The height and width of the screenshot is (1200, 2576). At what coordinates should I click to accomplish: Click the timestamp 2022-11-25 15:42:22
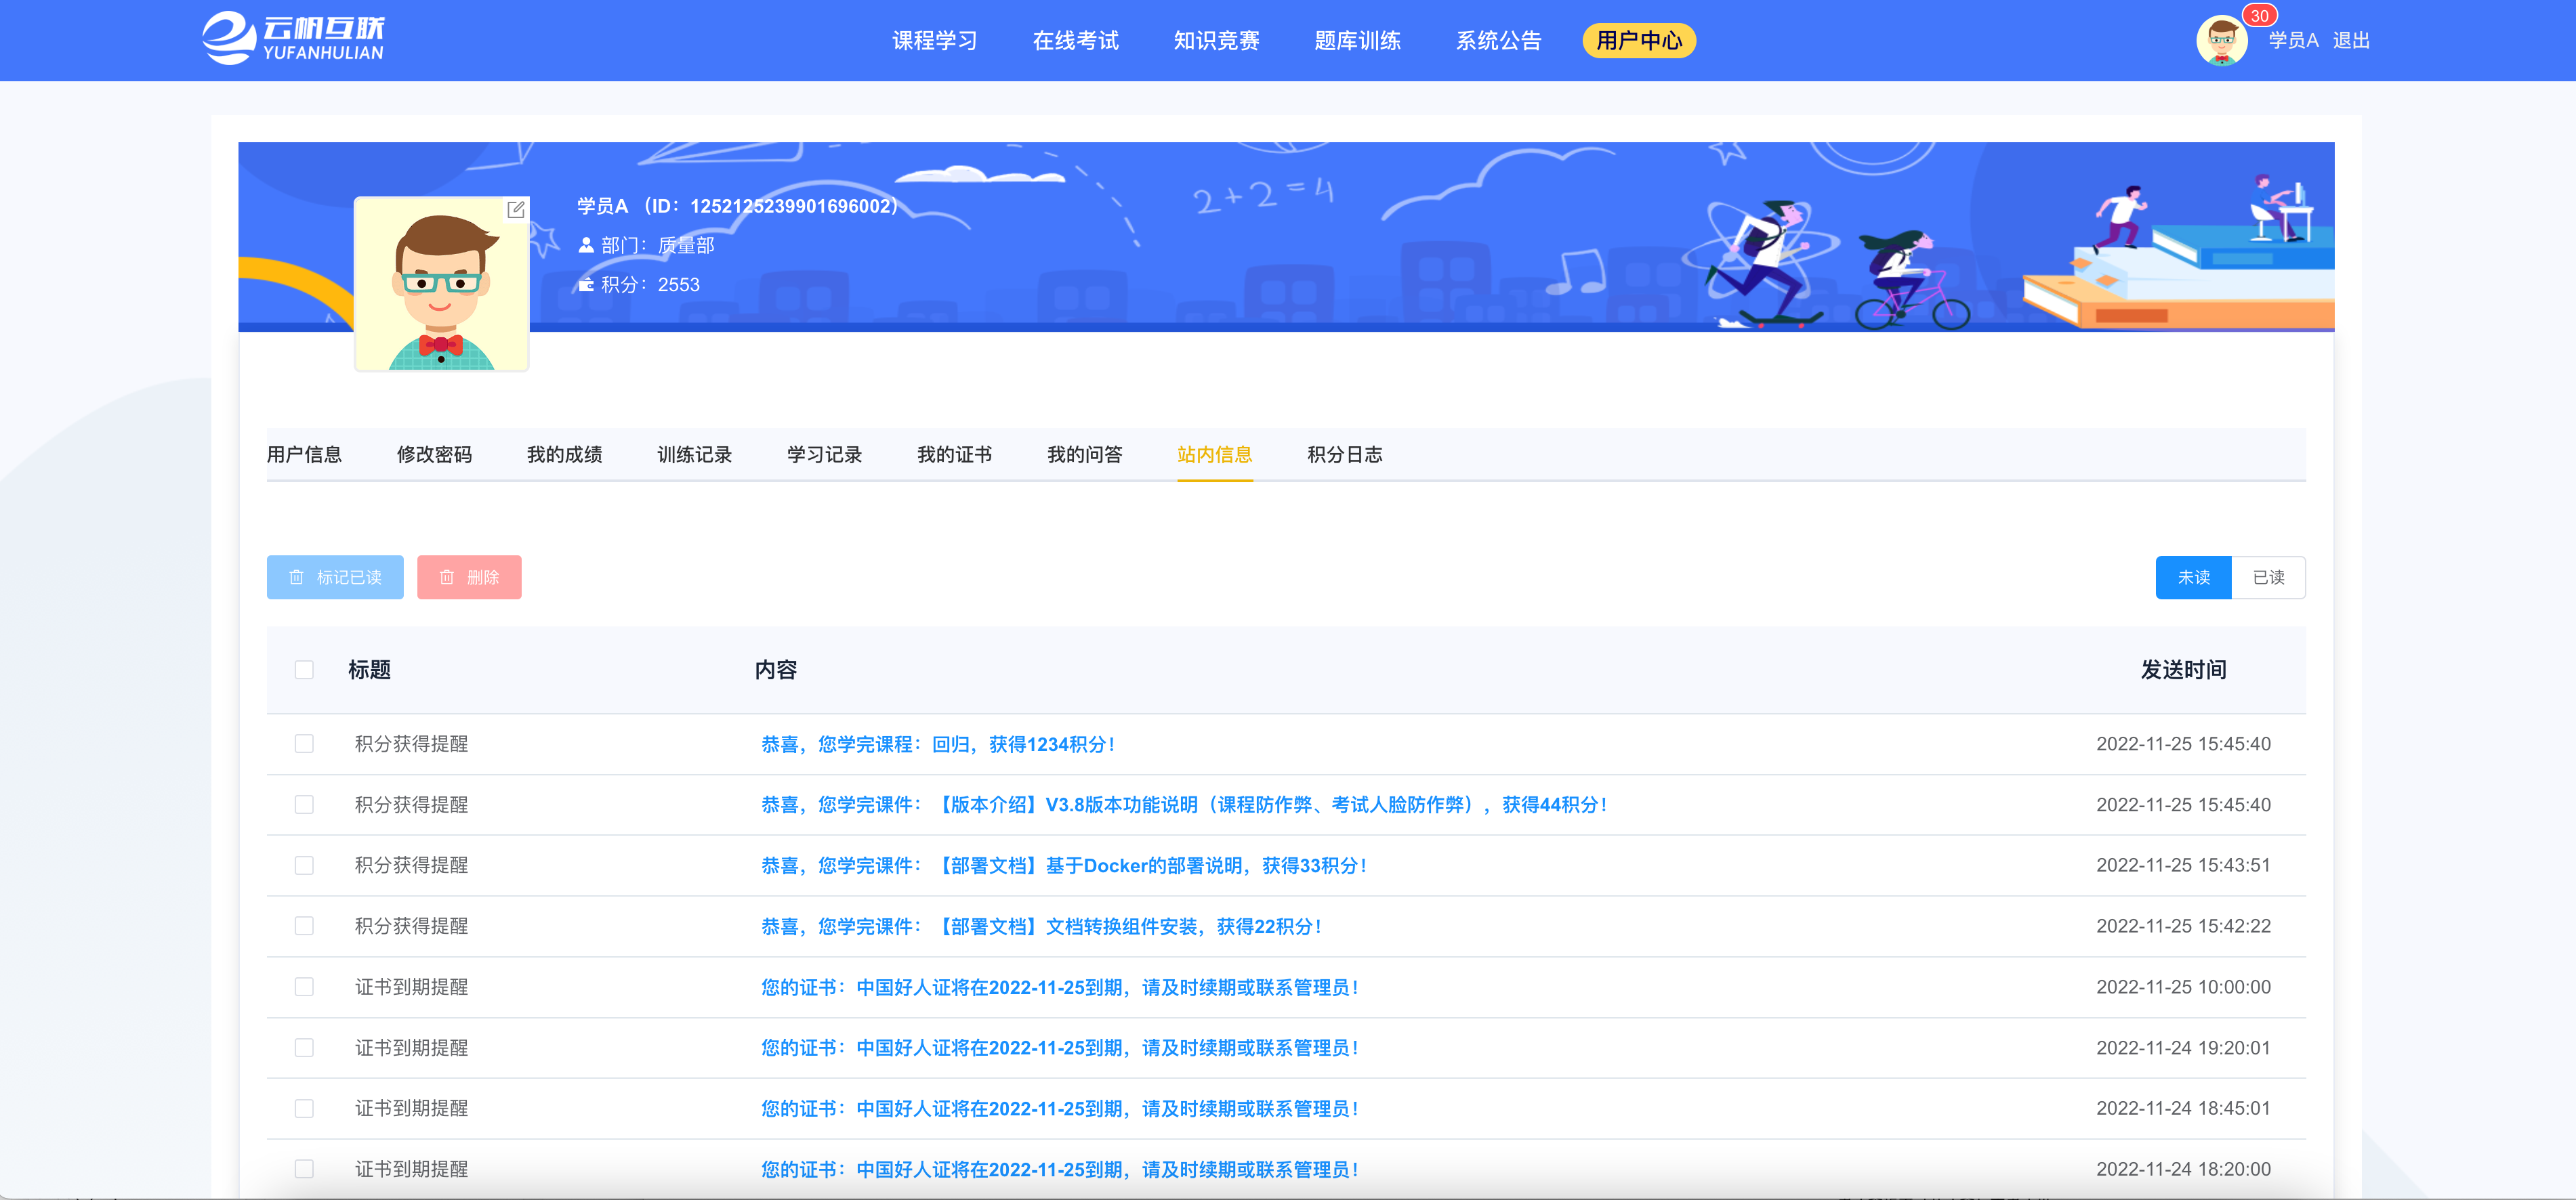[x=2183, y=926]
